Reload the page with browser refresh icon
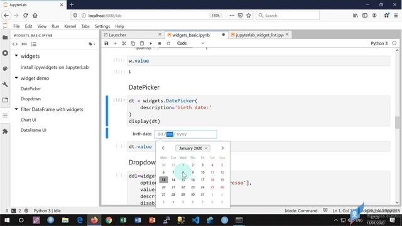 click(25, 15)
